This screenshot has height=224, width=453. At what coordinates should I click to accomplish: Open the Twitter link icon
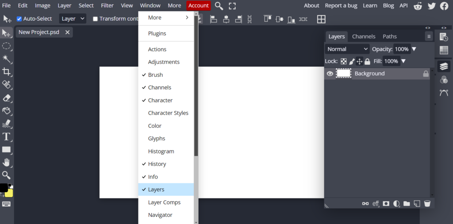click(x=431, y=6)
